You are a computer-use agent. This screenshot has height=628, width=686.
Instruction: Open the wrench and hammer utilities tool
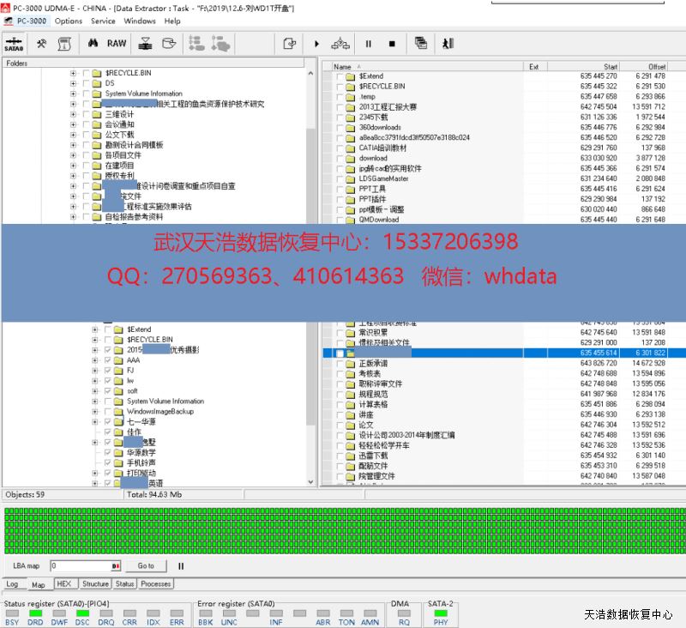41,43
